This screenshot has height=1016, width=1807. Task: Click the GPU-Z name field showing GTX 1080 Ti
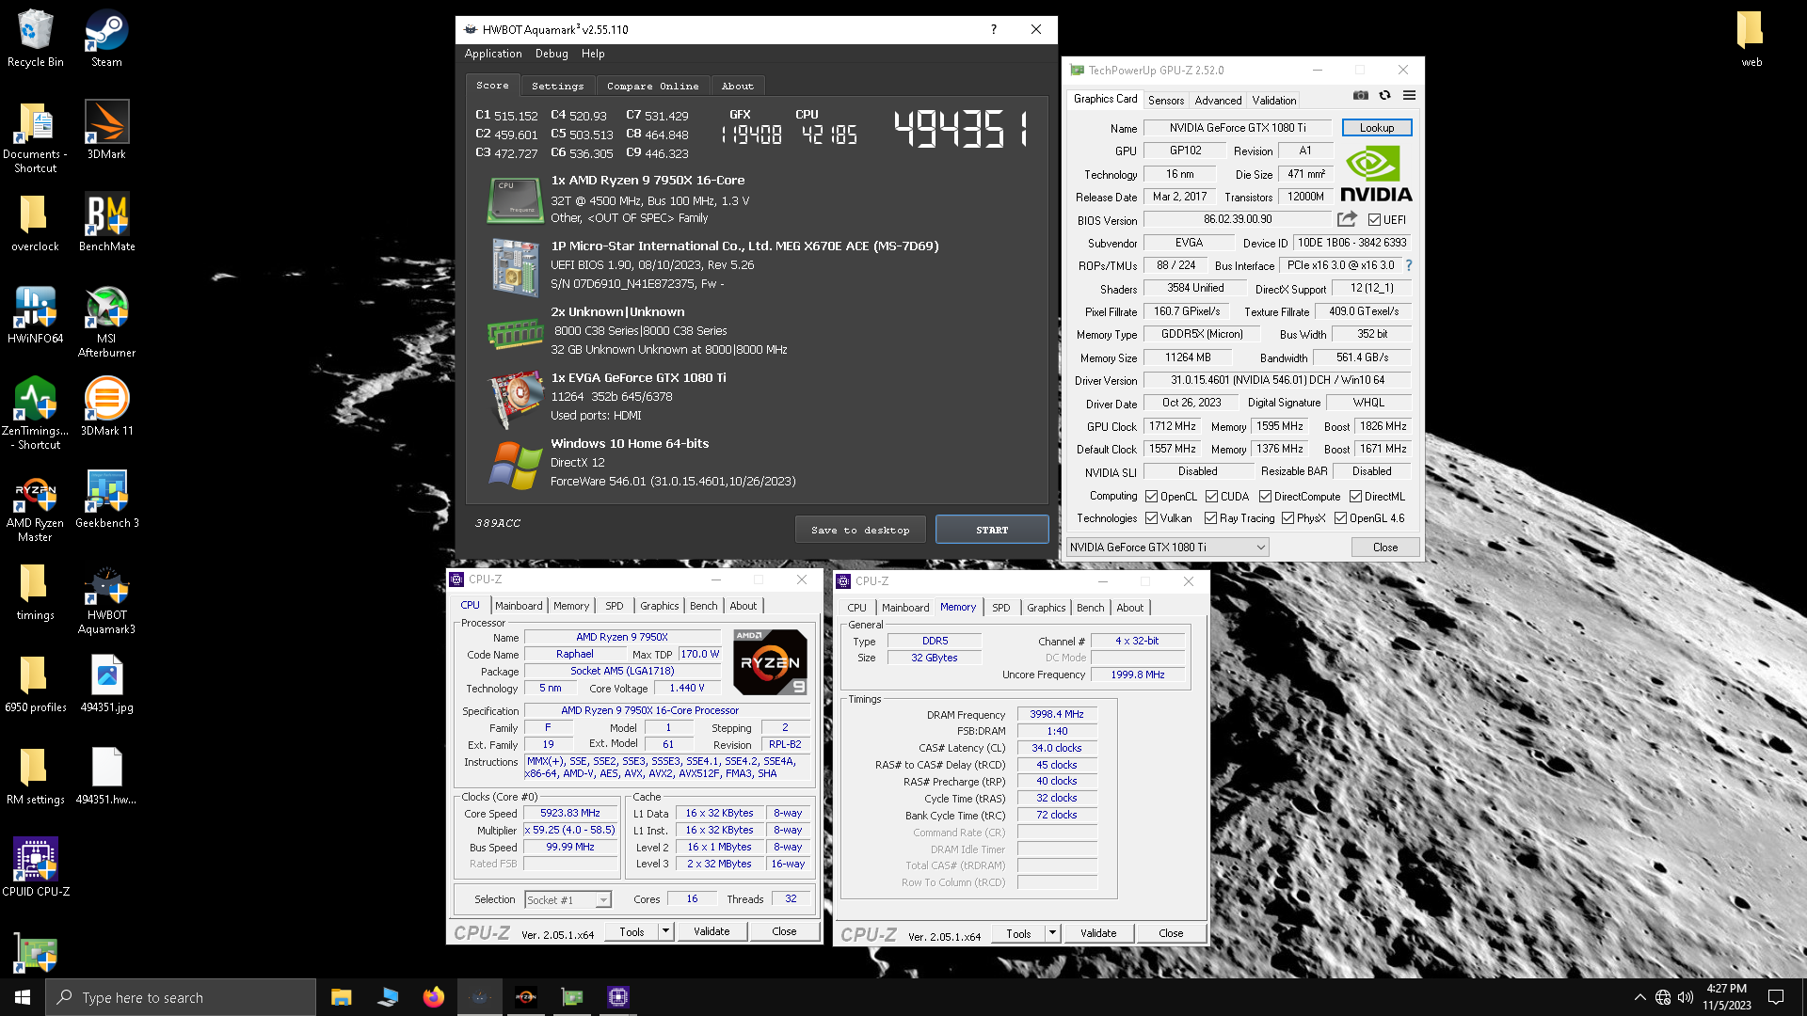1238,128
